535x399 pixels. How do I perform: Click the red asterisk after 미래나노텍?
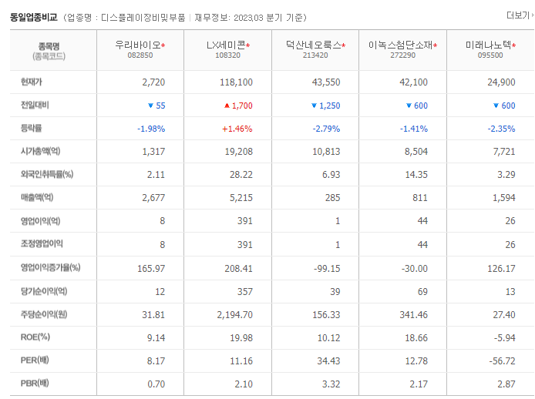click(514, 45)
